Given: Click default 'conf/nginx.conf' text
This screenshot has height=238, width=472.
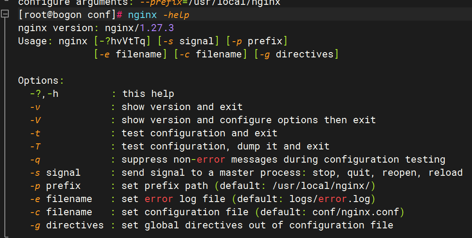Looking at the screenshot, I should 356,212.
